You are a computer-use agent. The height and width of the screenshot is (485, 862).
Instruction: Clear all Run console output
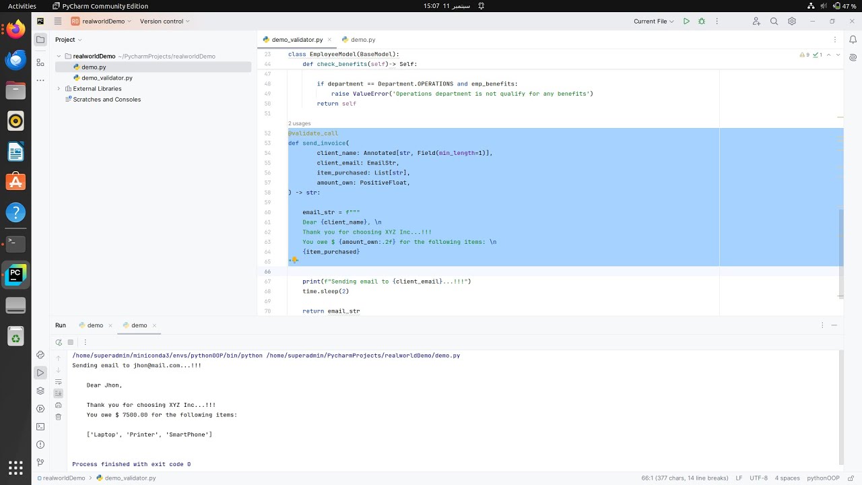pyautogui.click(x=58, y=417)
